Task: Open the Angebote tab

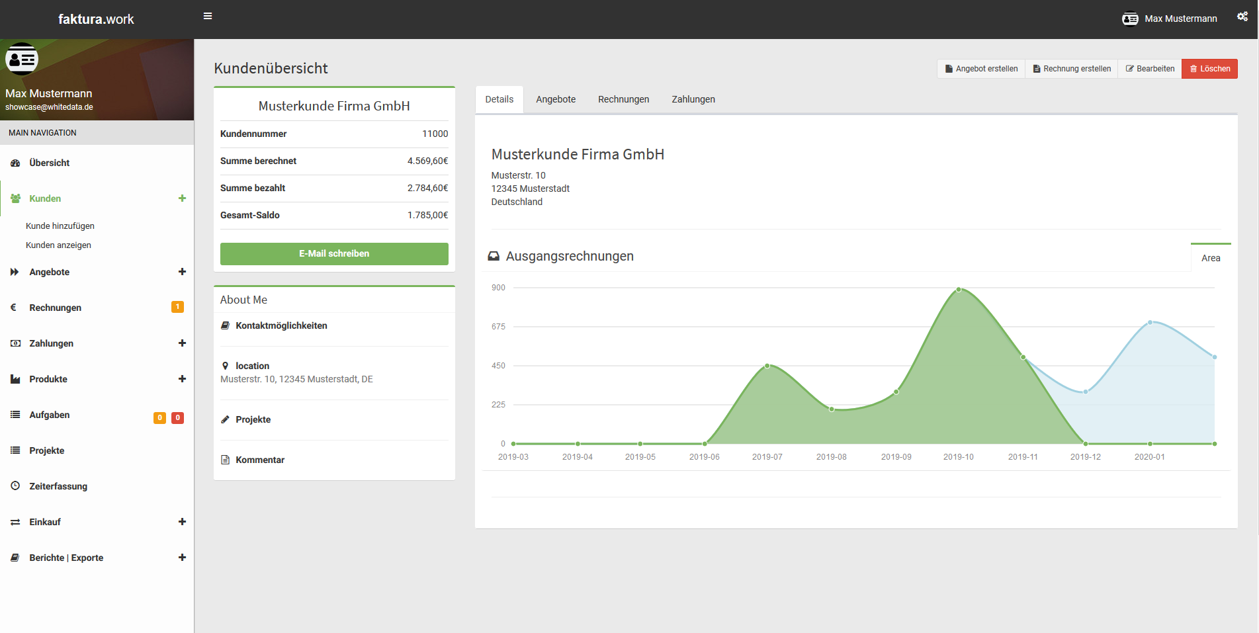Action: point(556,99)
